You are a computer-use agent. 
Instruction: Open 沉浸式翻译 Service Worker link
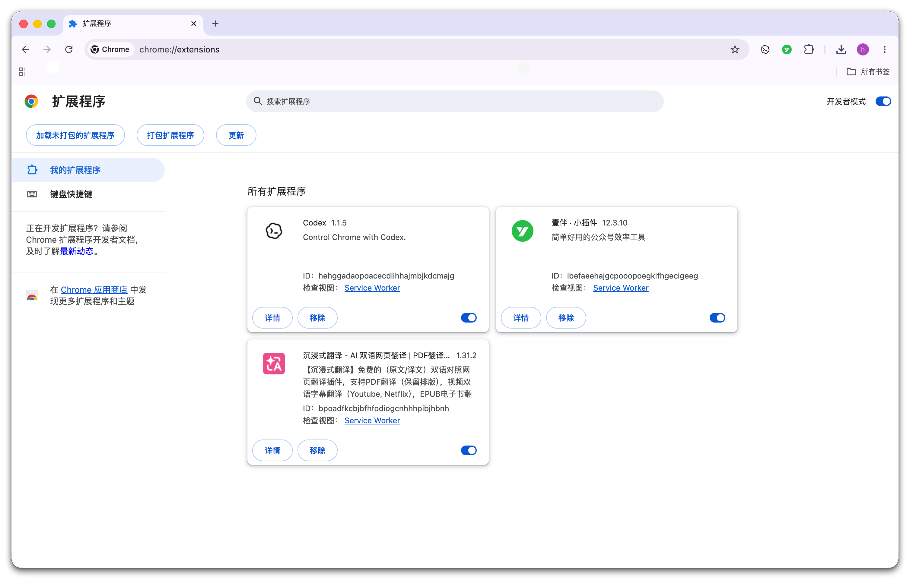coord(372,420)
